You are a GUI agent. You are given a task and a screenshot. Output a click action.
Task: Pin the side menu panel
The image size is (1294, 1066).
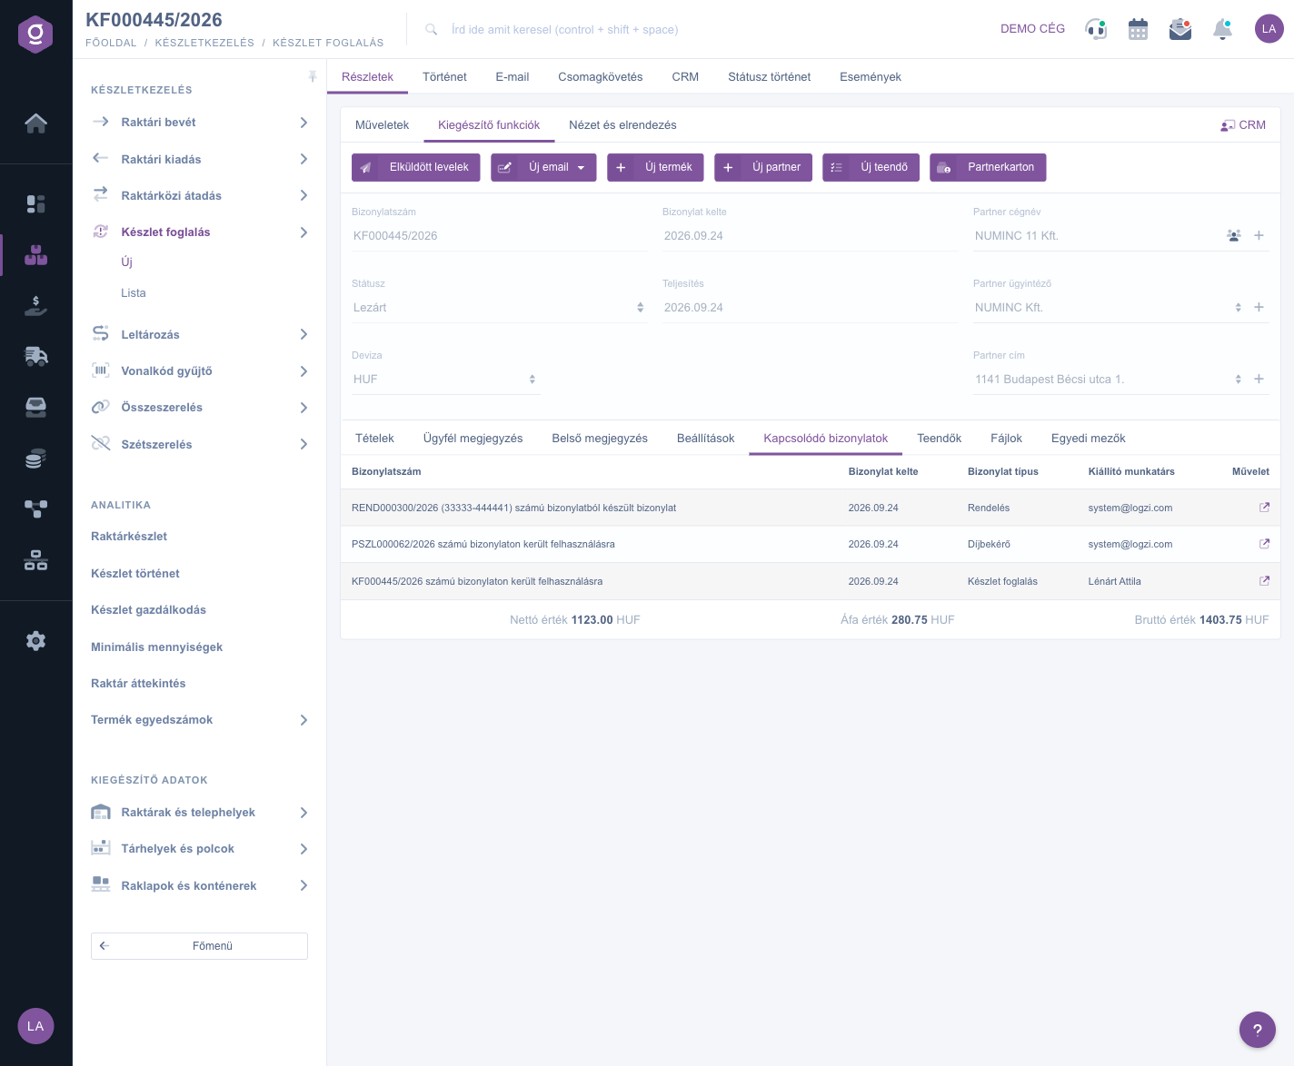pyautogui.click(x=313, y=76)
